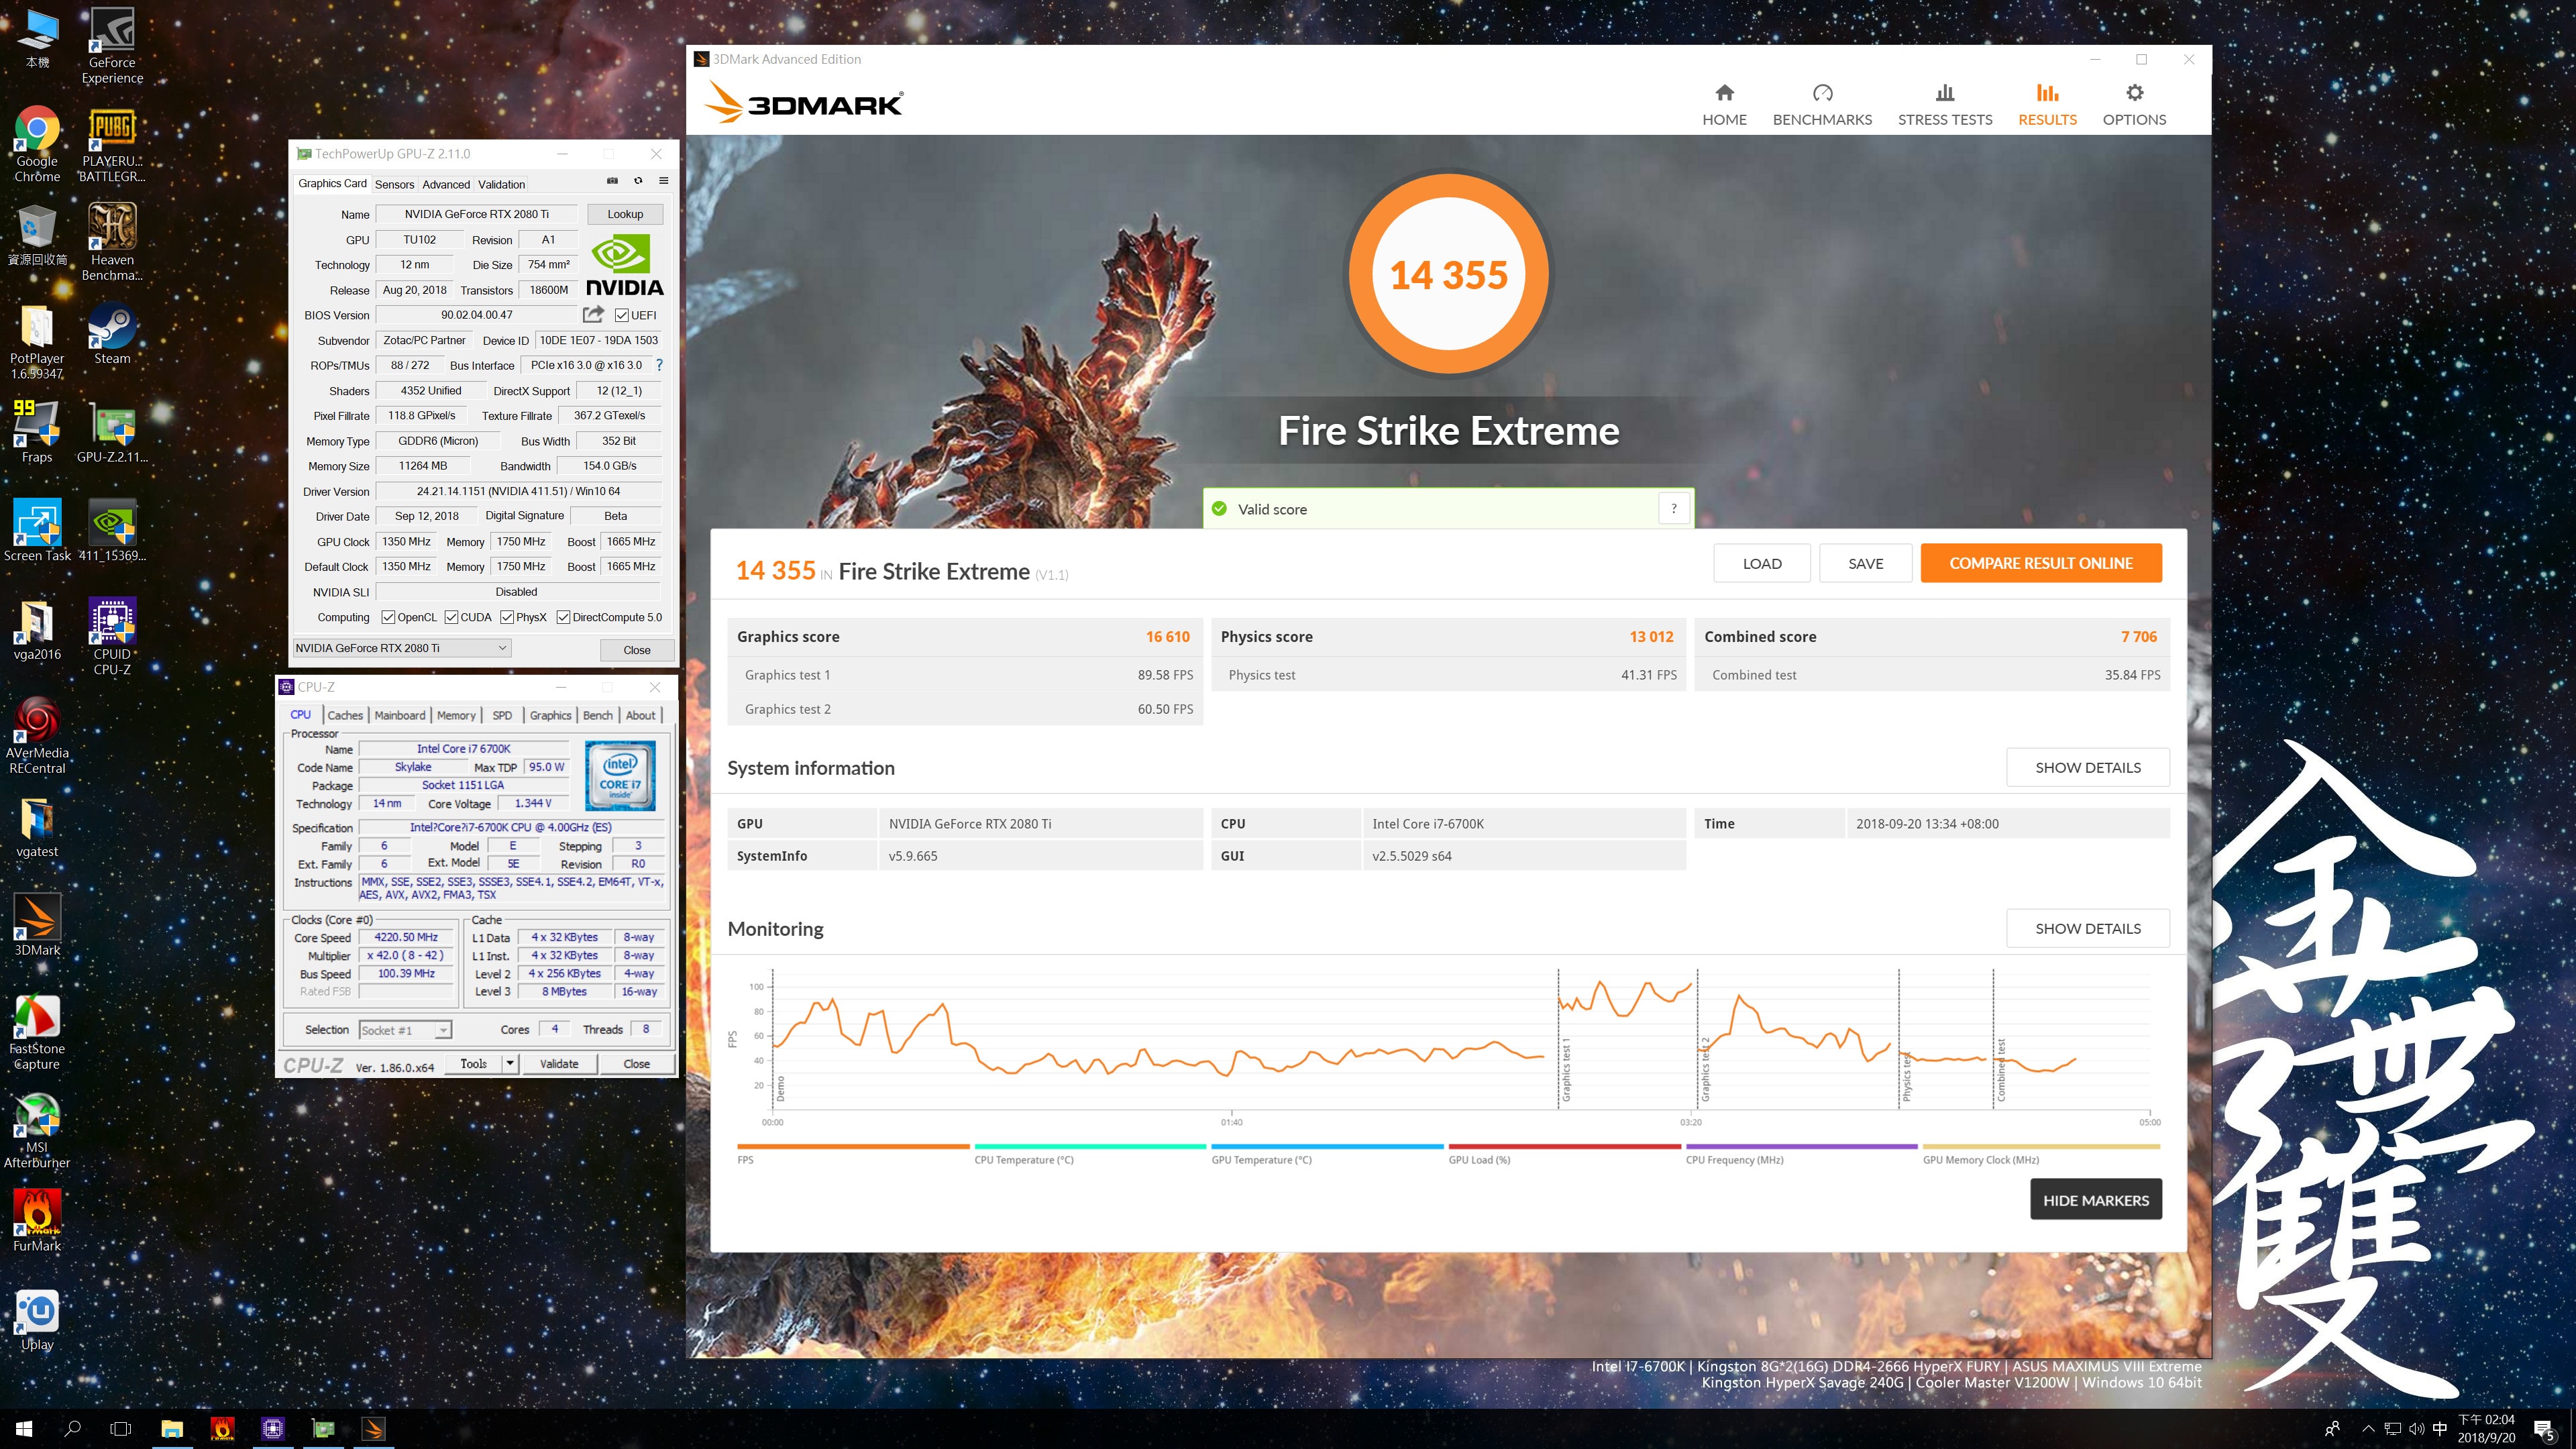The width and height of the screenshot is (2576, 1449).
Task: Show hidden system tray icons chevron
Action: pos(2367,1428)
